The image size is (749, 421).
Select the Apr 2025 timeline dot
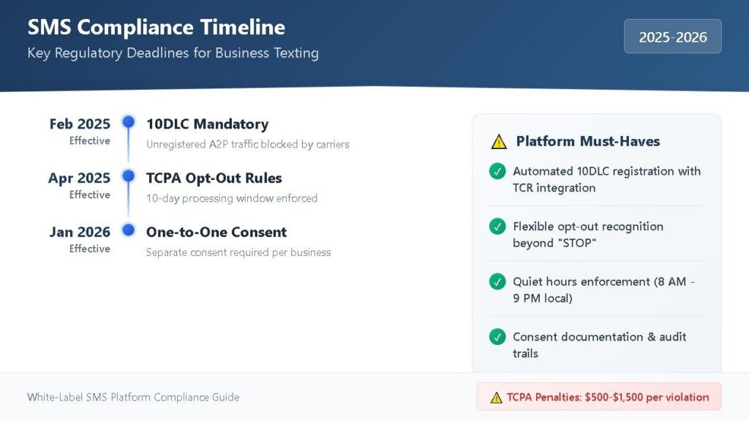[129, 176]
